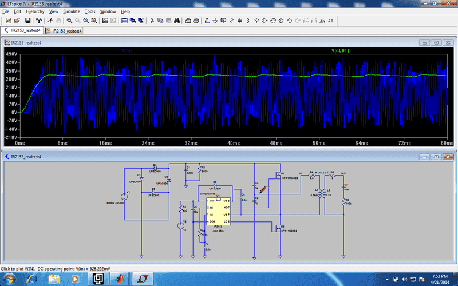Click the V(n001) trace label
The height and width of the screenshot is (286, 458).
(x=340, y=50)
